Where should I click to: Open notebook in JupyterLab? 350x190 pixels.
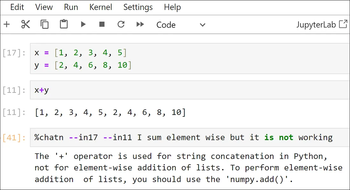(x=322, y=24)
